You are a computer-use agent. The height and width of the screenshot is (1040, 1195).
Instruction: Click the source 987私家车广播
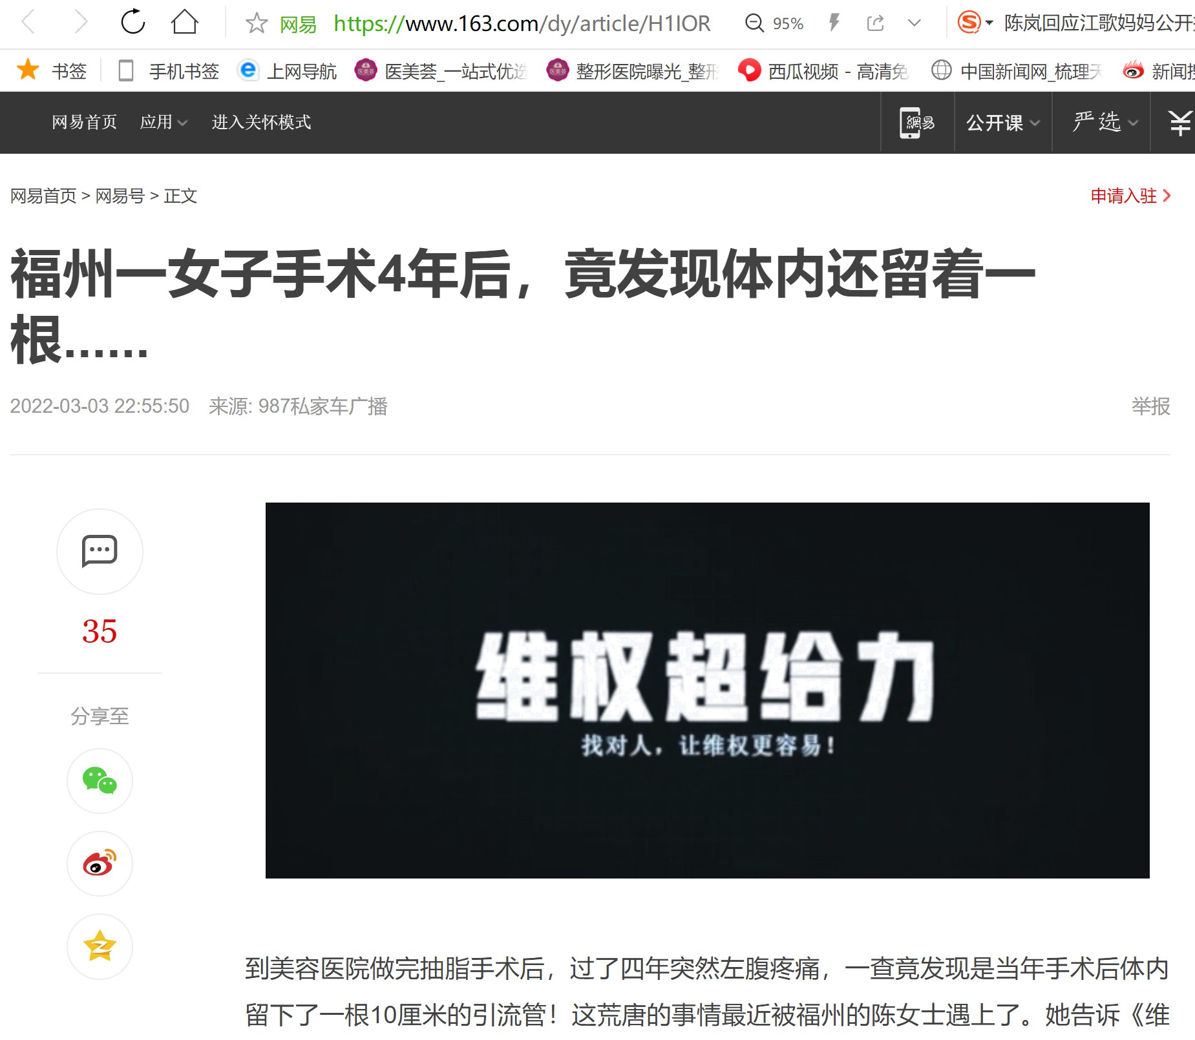tap(323, 406)
